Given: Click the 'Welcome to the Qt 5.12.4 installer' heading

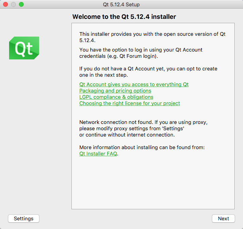Looking at the screenshot, I should click(x=124, y=17).
